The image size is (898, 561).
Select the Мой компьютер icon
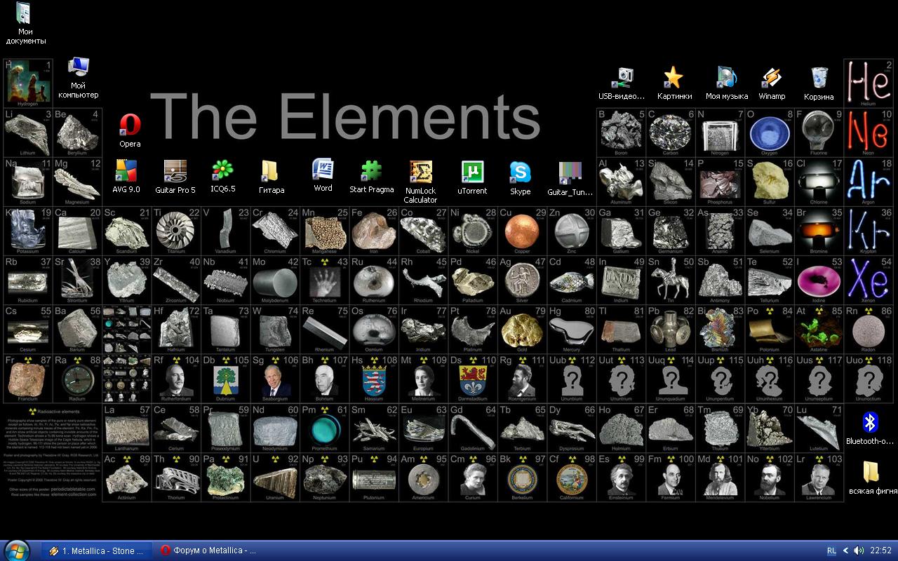[x=78, y=69]
